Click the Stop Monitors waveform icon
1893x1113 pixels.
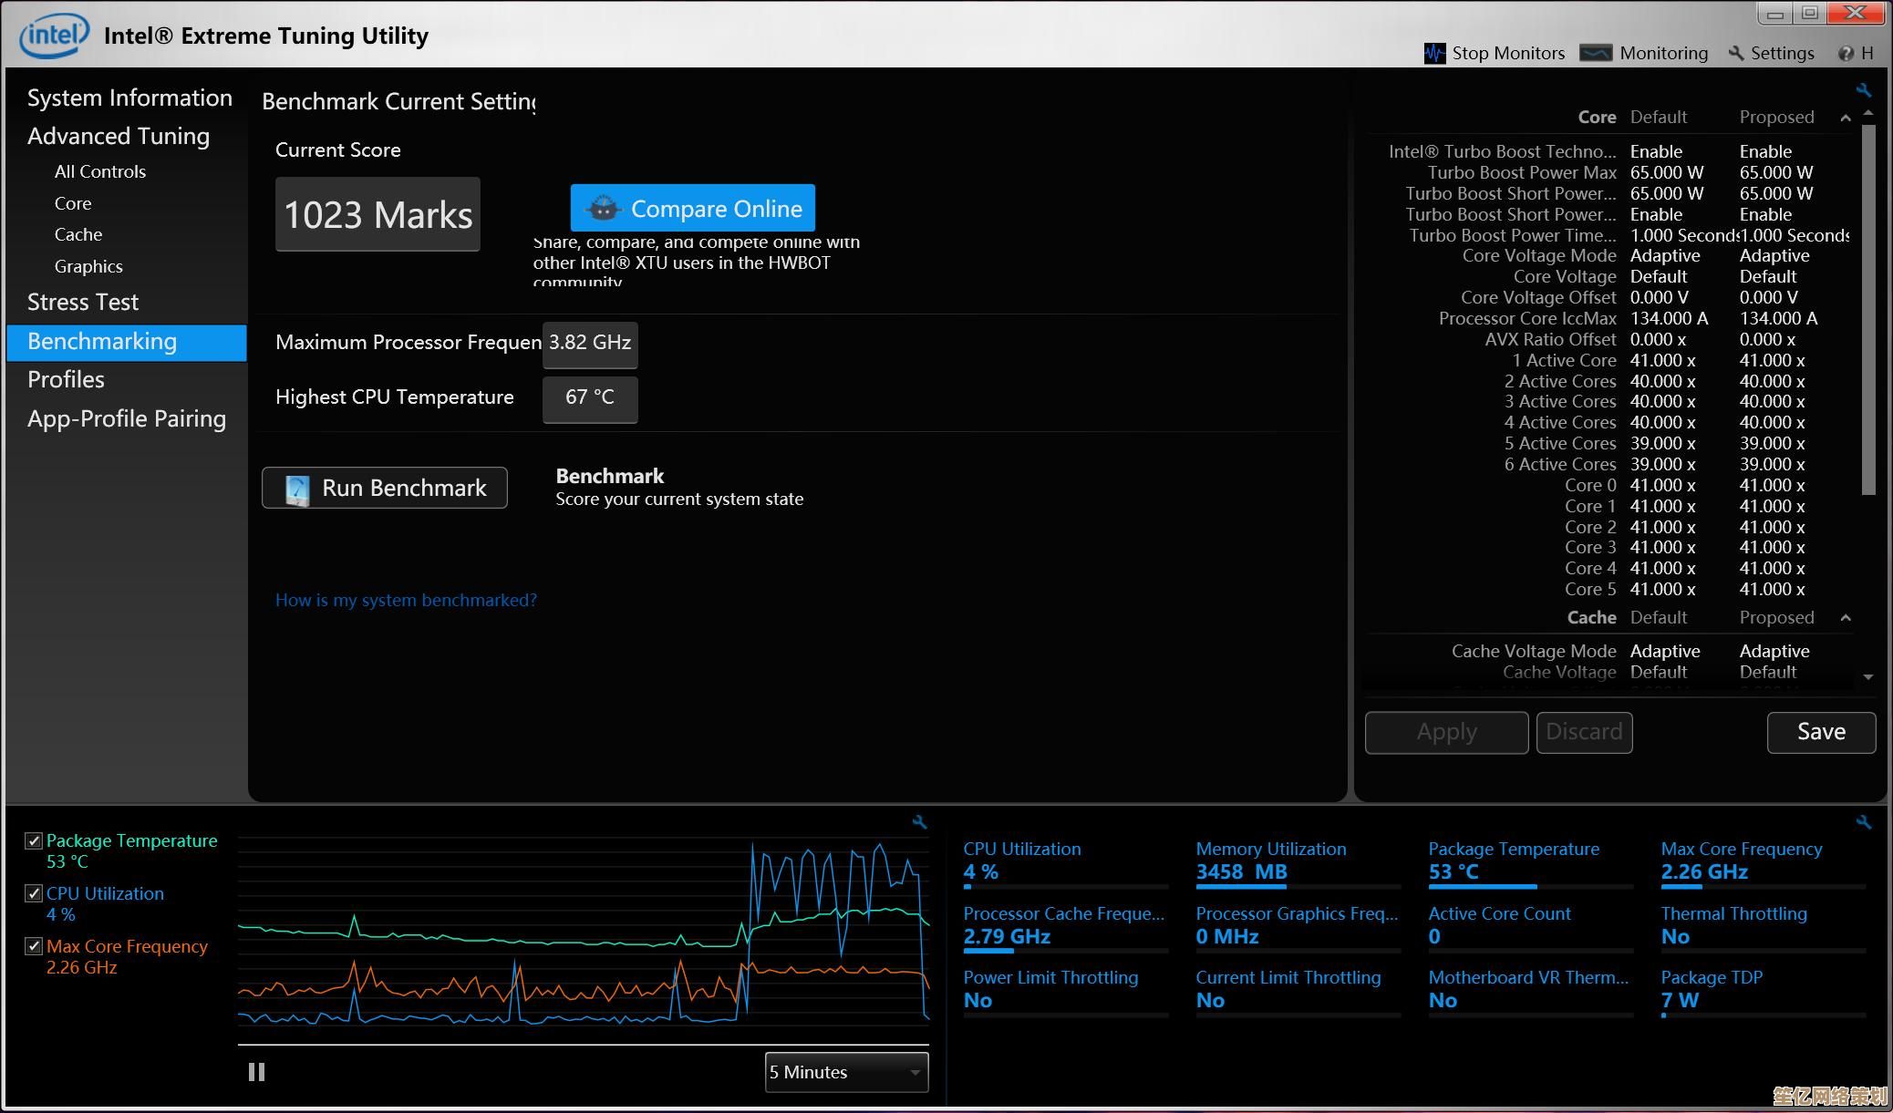point(1435,53)
